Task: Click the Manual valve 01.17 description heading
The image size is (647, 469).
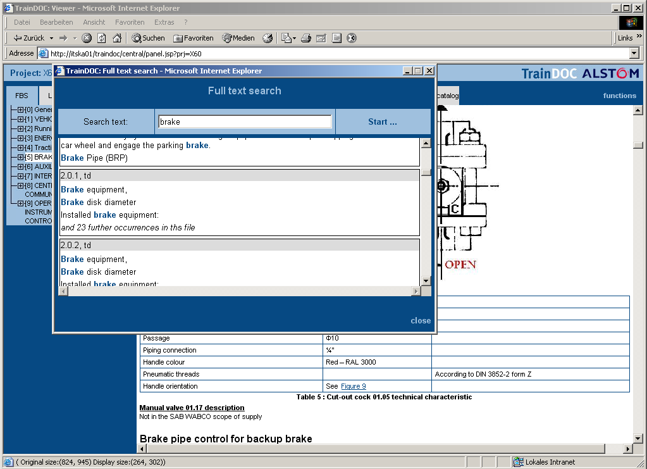Action: (192, 408)
